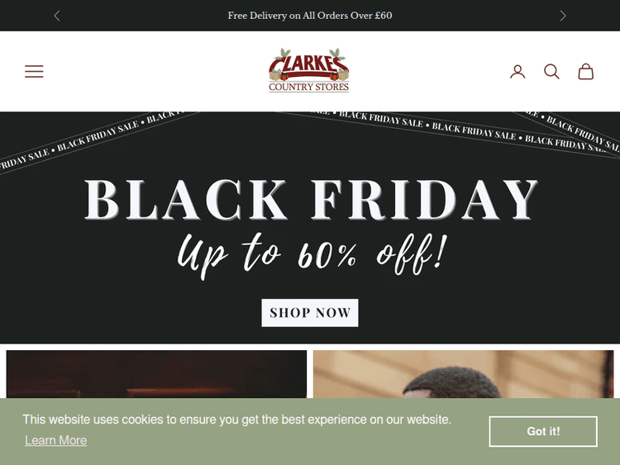Click the SHOP NOW button
This screenshot has width=620, height=465.
coord(310,313)
